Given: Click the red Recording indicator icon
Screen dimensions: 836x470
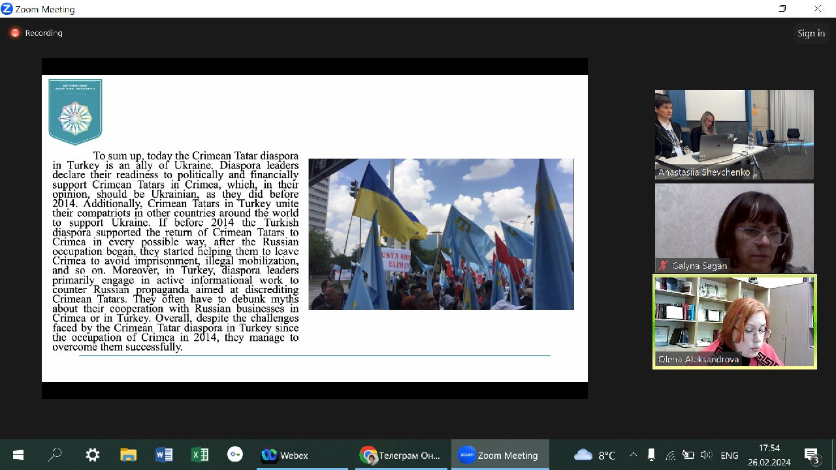Looking at the screenshot, I should click(x=14, y=33).
